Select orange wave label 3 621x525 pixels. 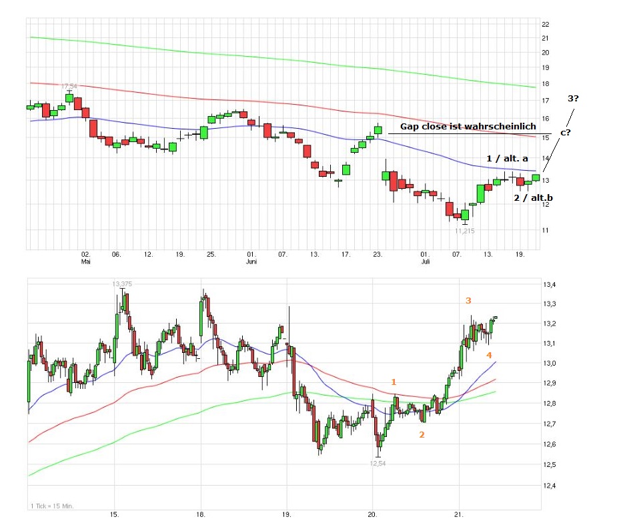coord(468,301)
